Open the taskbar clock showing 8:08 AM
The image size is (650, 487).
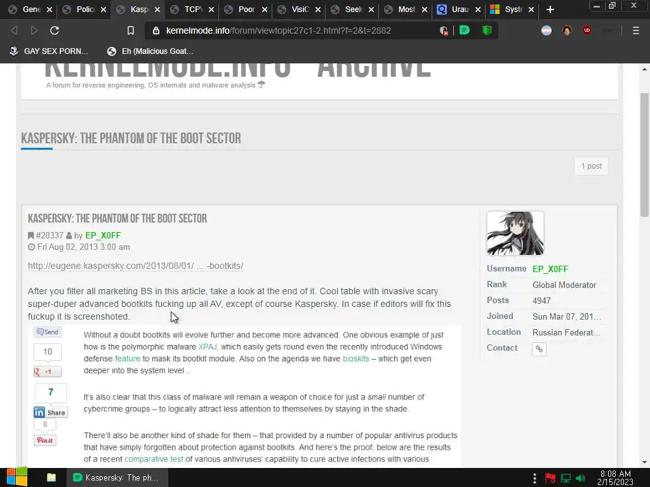tap(615, 478)
